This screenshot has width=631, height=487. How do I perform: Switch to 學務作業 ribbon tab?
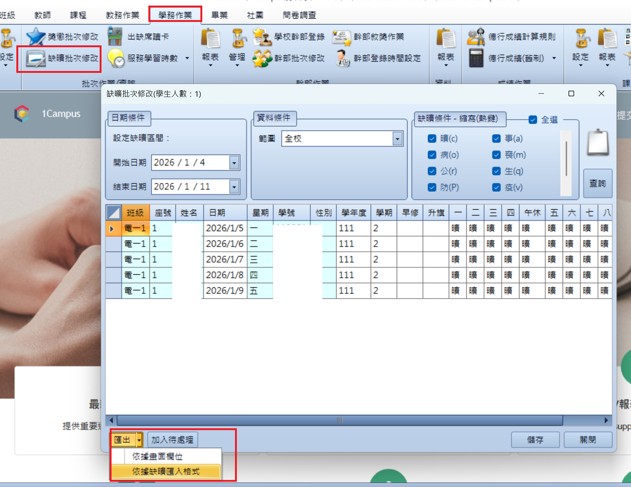[x=175, y=15]
